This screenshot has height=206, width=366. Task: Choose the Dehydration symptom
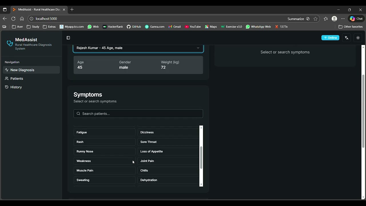tap(168, 180)
